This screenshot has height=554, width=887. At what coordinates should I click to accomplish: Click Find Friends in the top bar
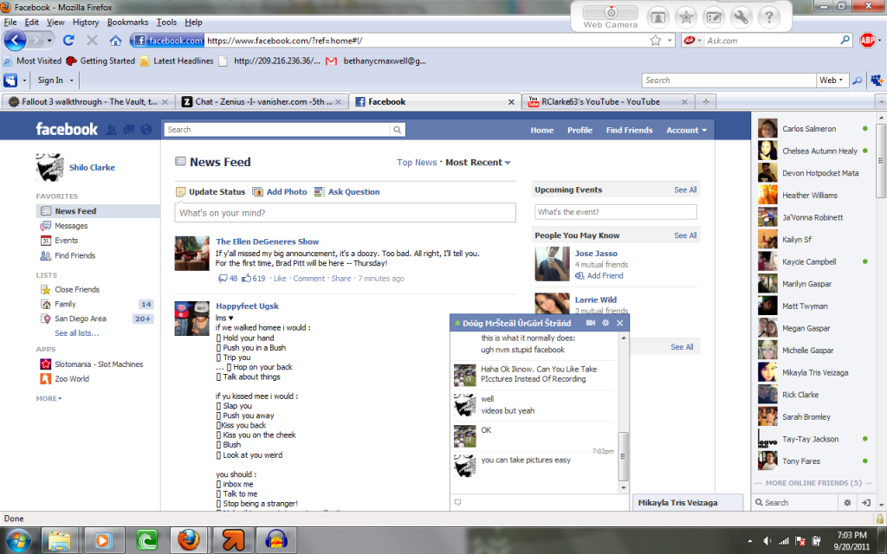(629, 130)
